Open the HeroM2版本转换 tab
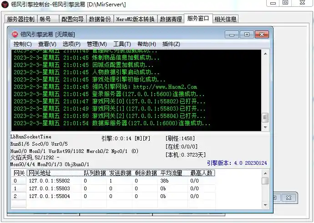314x223 pixels. click(x=135, y=19)
